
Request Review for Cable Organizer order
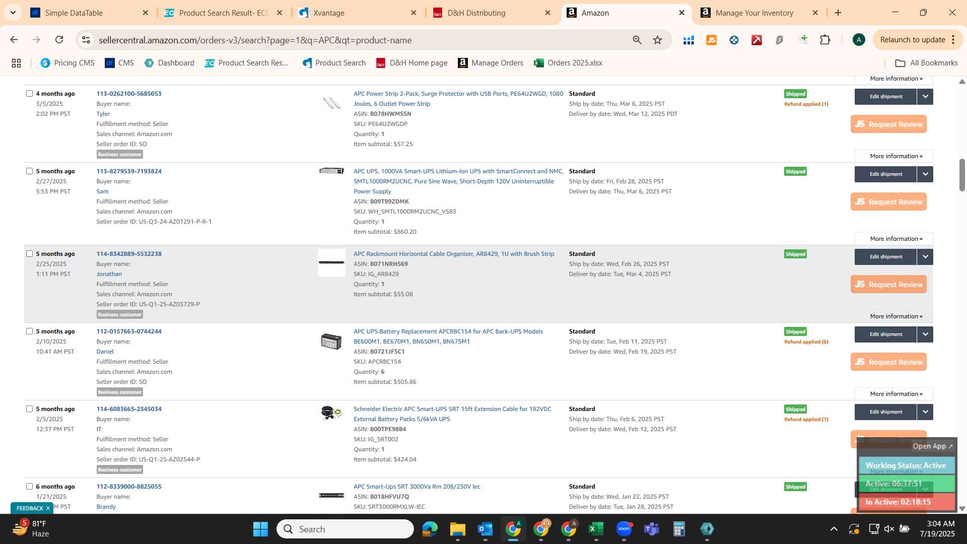coord(888,285)
